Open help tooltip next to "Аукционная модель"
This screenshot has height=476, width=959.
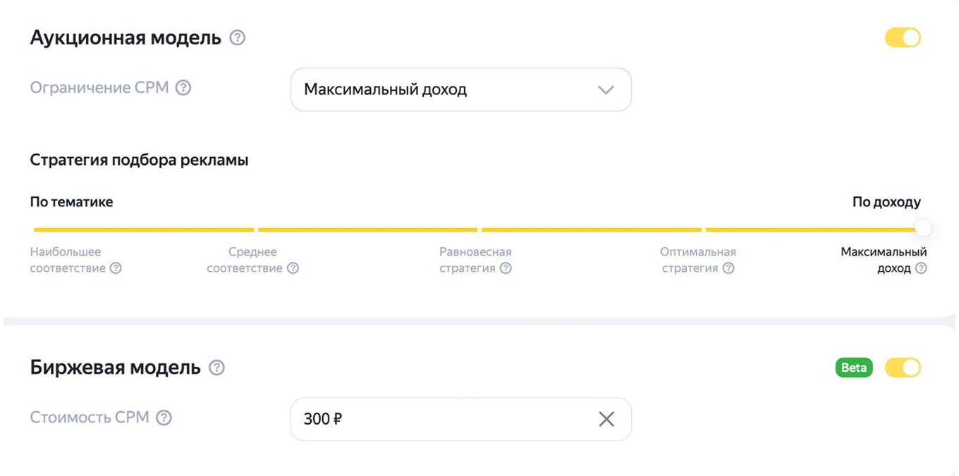pyautogui.click(x=238, y=38)
